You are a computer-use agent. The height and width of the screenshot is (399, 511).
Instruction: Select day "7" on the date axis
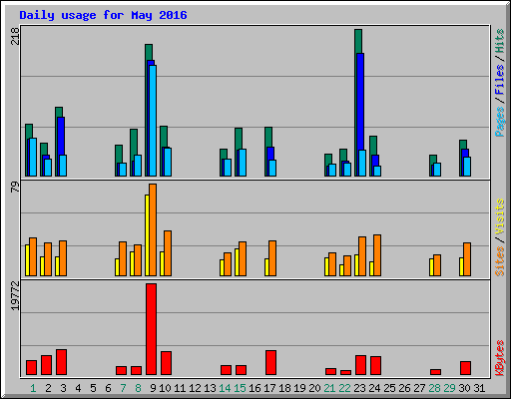click(123, 388)
